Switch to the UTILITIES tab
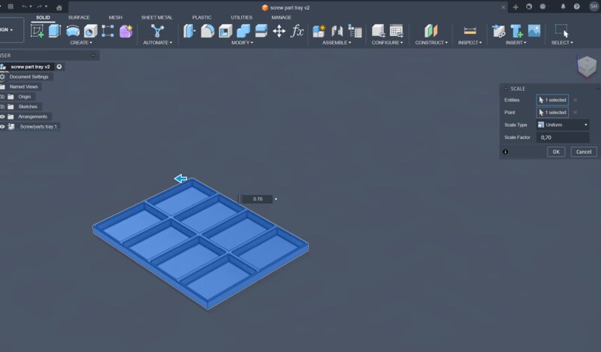 click(x=241, y=17)
